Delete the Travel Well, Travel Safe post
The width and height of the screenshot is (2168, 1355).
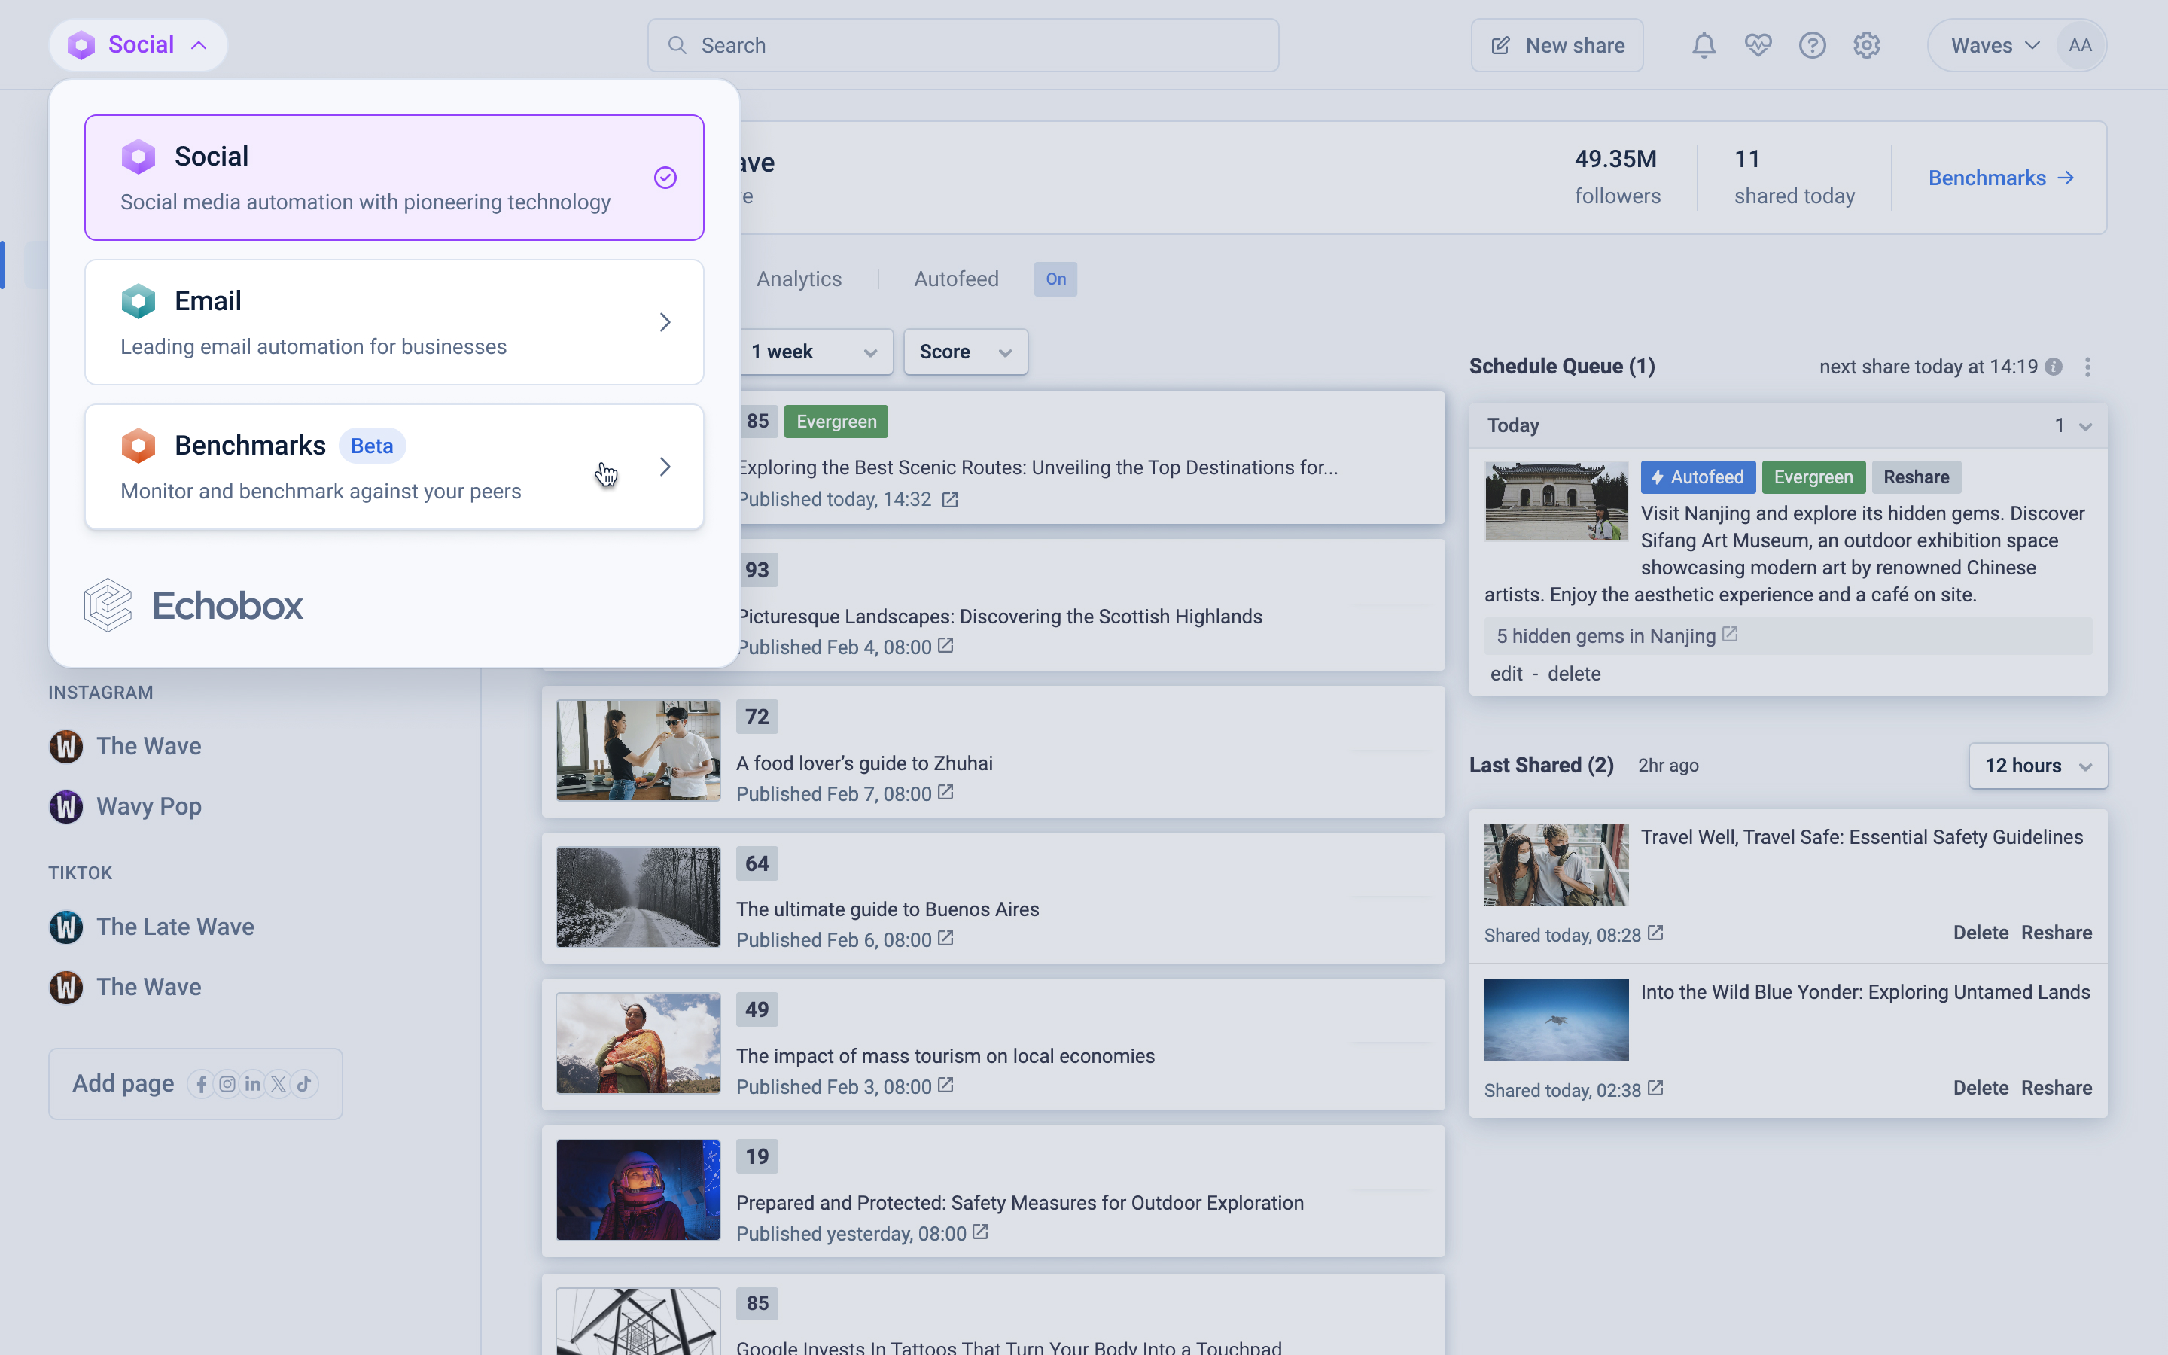1981,933
